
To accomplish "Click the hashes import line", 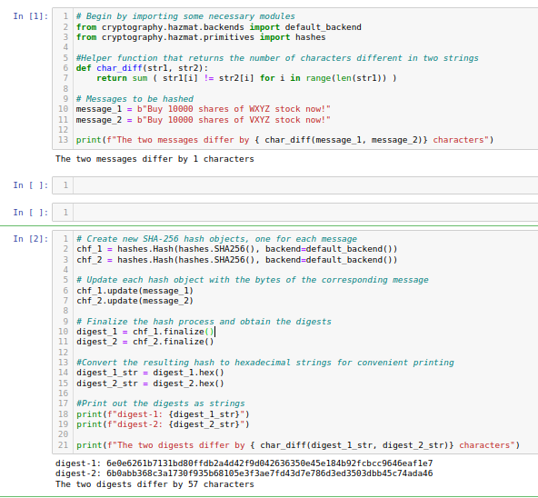I will (x=201, y=37).
